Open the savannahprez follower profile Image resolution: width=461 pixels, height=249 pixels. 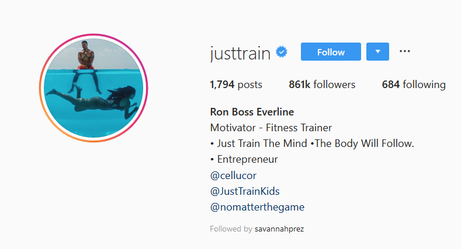tap(279, 229)
